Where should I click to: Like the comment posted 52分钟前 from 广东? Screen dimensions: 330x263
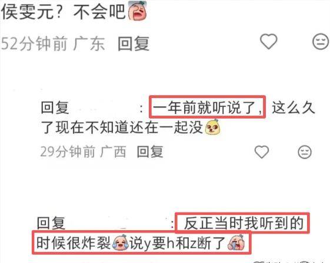269,41
